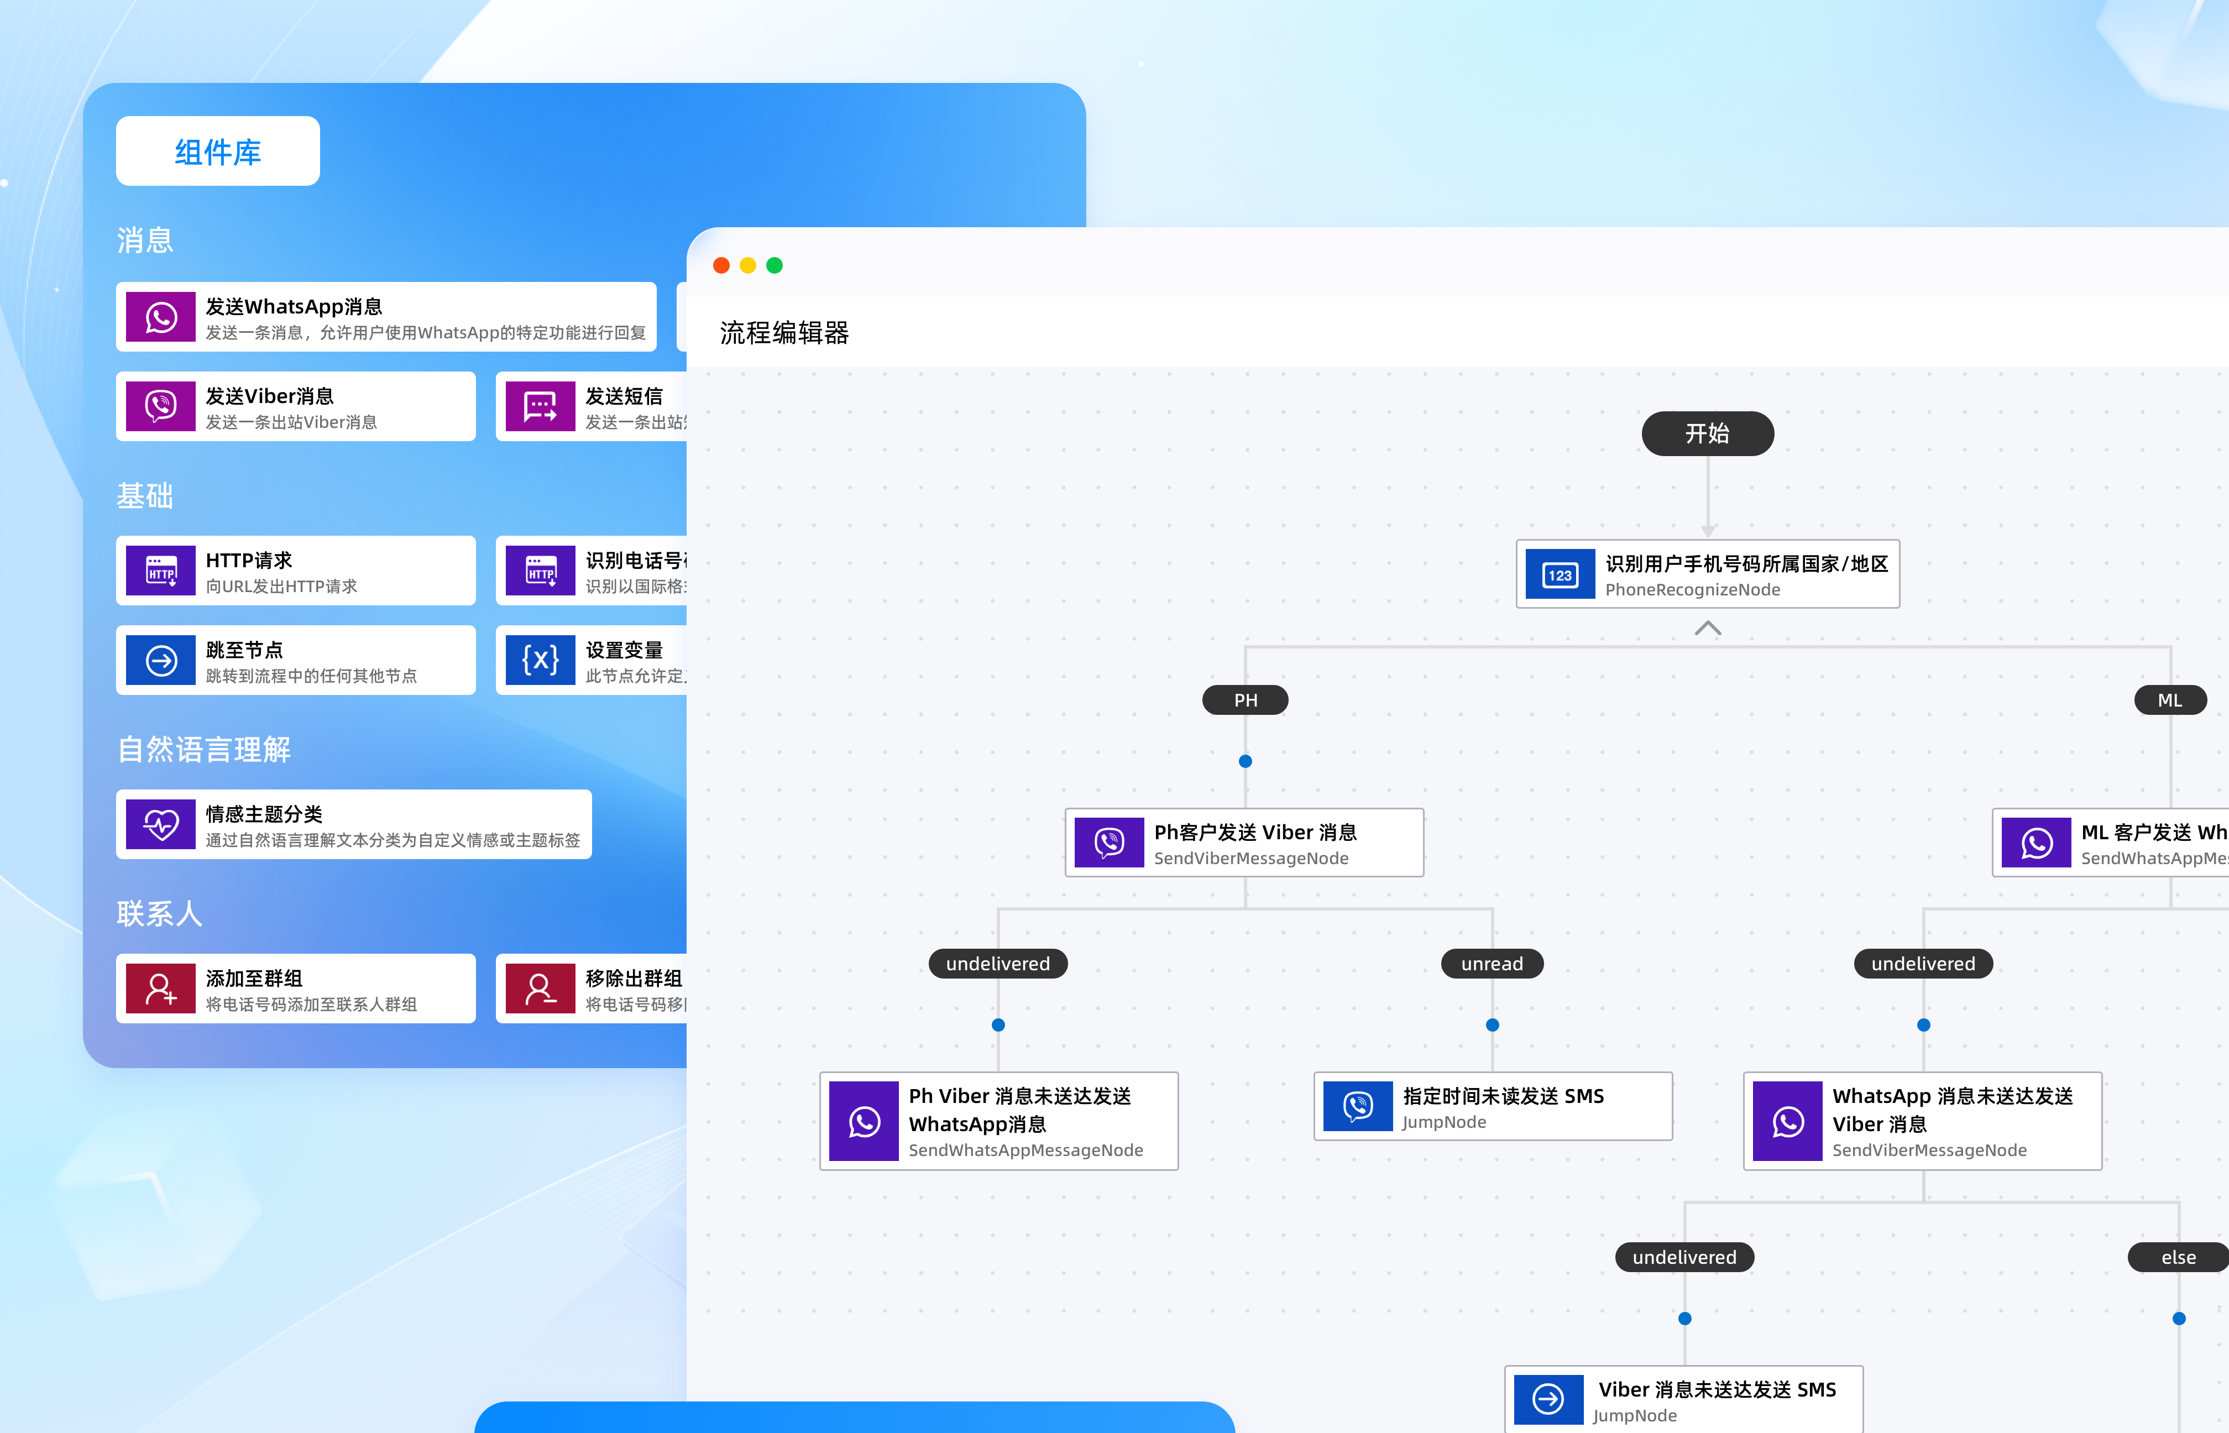
Task: Select the 指定时间未读发送 SMS JumpNode
Action: 1492,1107
